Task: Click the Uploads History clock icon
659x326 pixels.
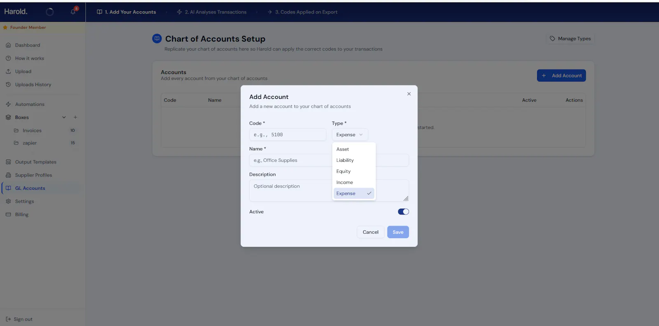Action: (8, 85)
